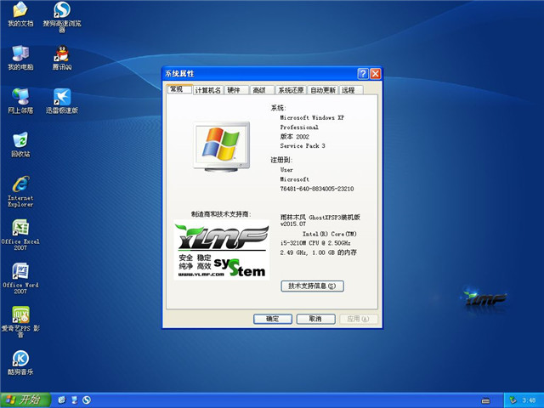Switch to the 常规 tab
Screen dimensions: 544x408
click(x=179, y=89)
